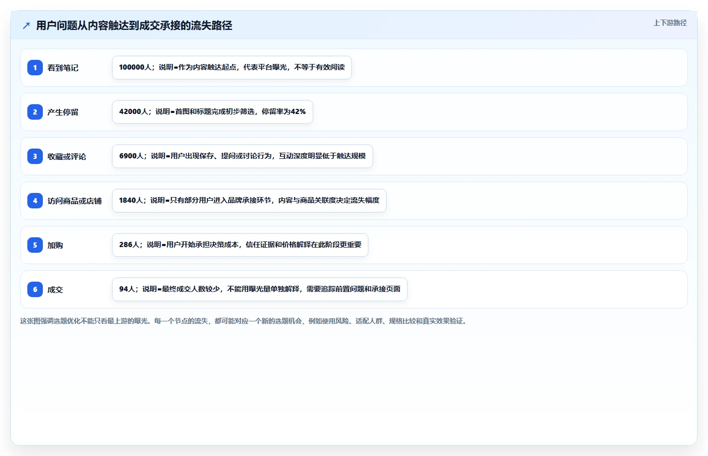Click the 6900人 description box
The height and width of the screenshot is (456, 708).
pyautogui.click(x=243, y=156)
